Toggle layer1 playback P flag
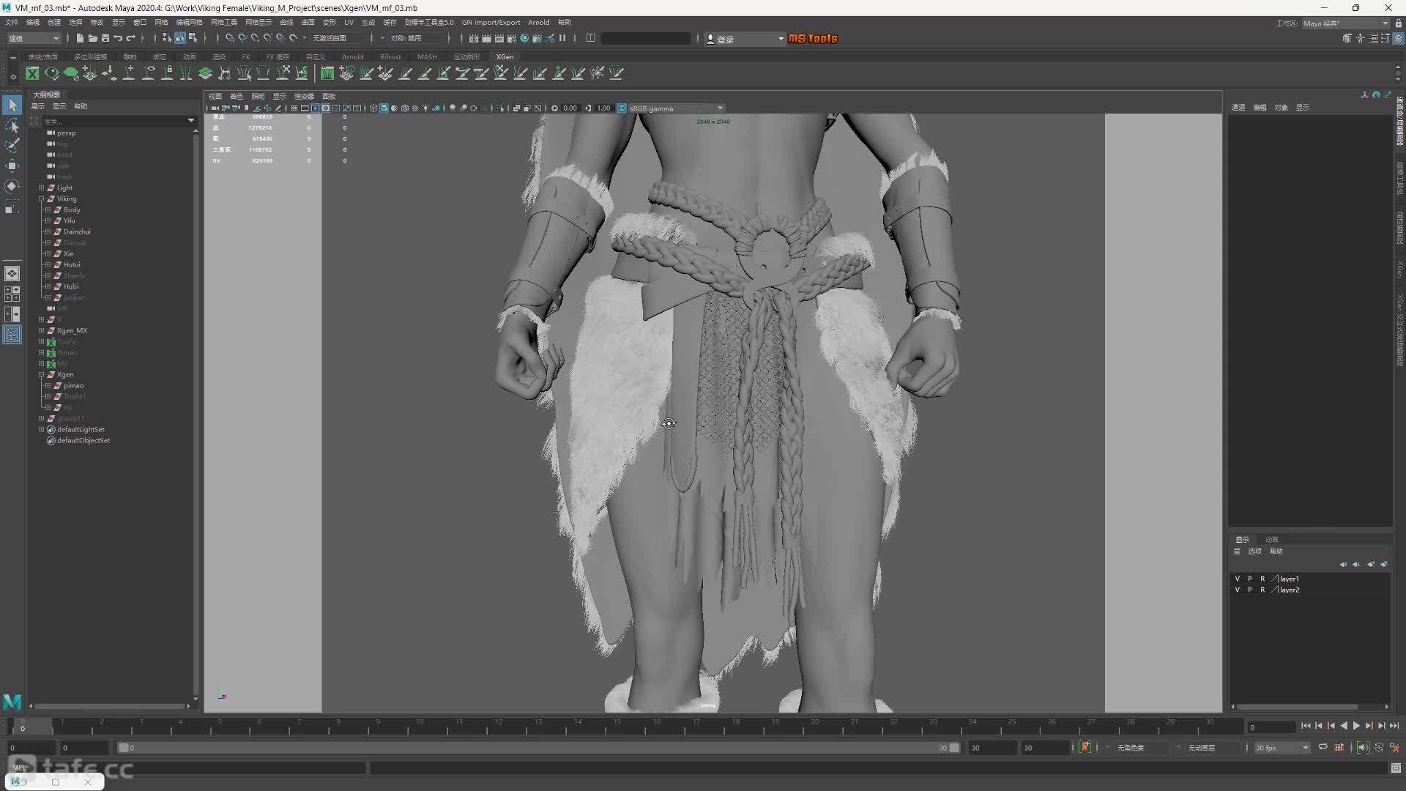 click(1250, 579)
